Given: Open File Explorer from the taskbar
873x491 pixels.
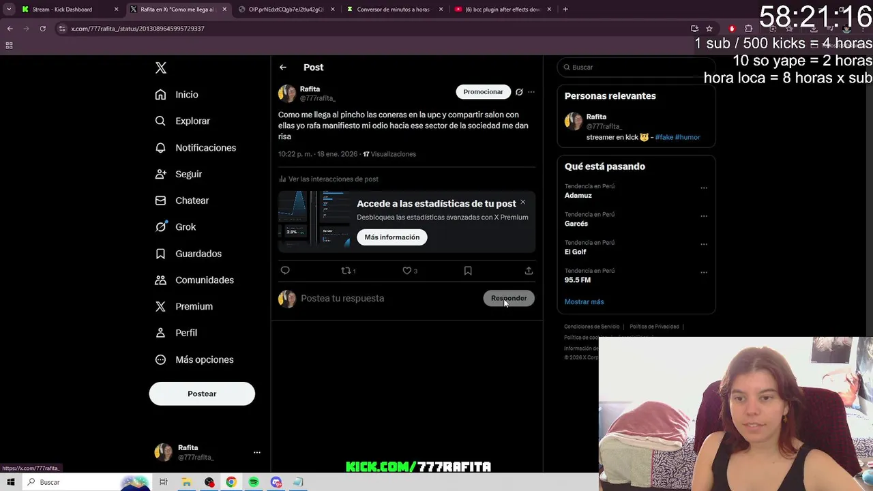Looking at the screenshot, I should (x=186, y=482).
